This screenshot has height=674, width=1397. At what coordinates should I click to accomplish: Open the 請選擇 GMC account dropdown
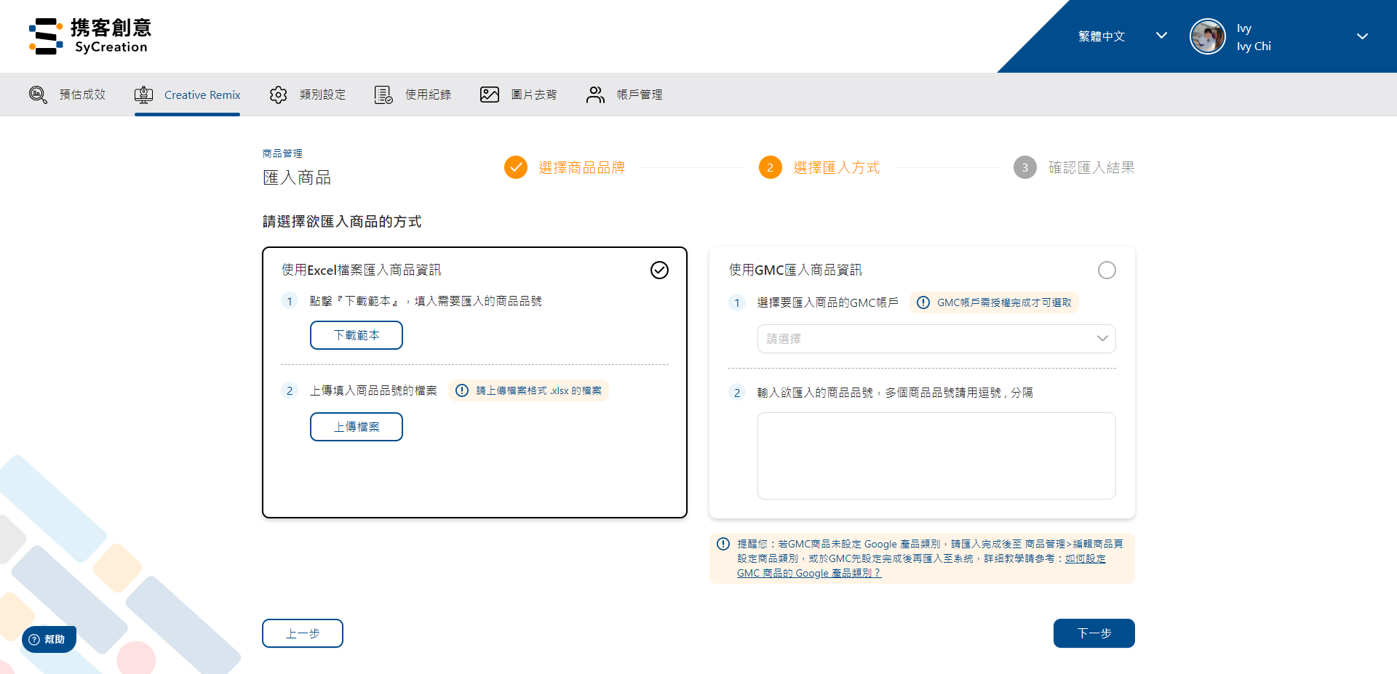[x=936, y=339]
